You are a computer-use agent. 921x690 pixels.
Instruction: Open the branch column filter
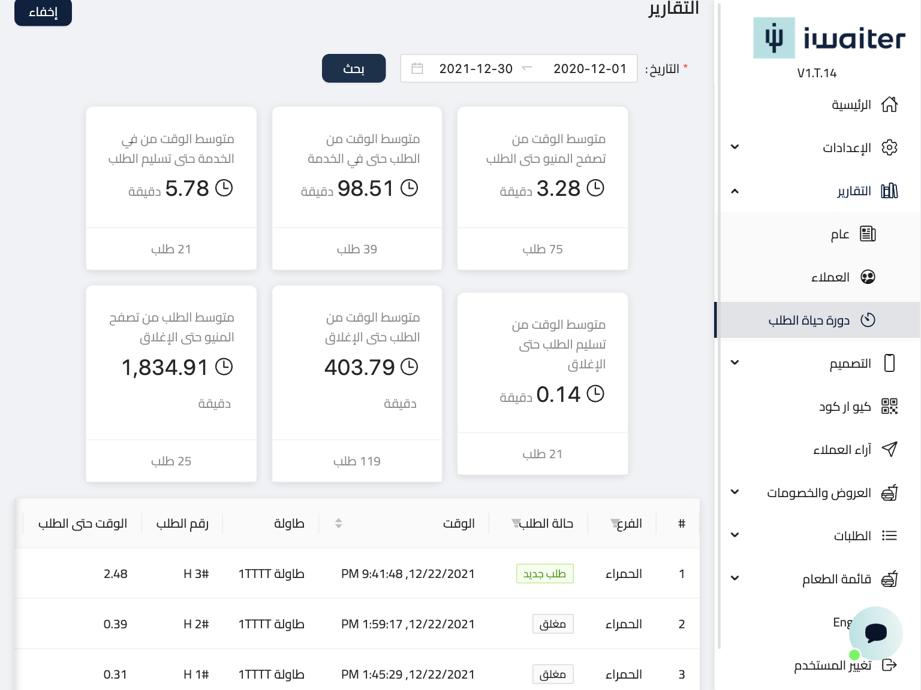pos(615,524)
